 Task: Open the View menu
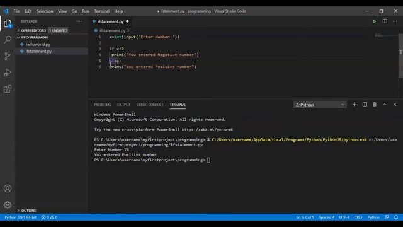62,11
